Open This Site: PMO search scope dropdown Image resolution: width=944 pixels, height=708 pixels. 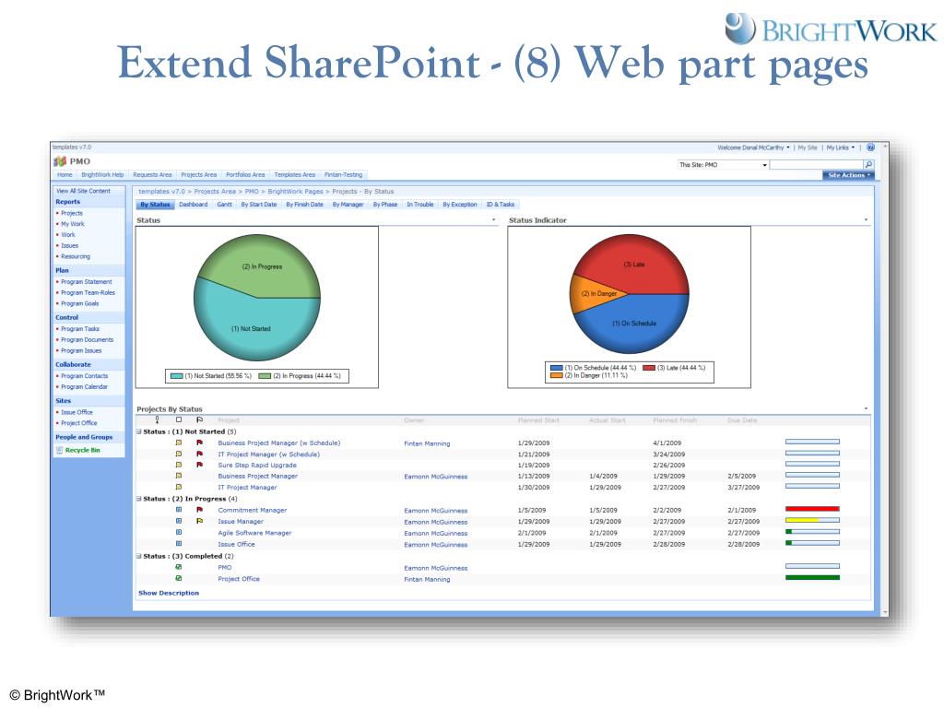723,164
